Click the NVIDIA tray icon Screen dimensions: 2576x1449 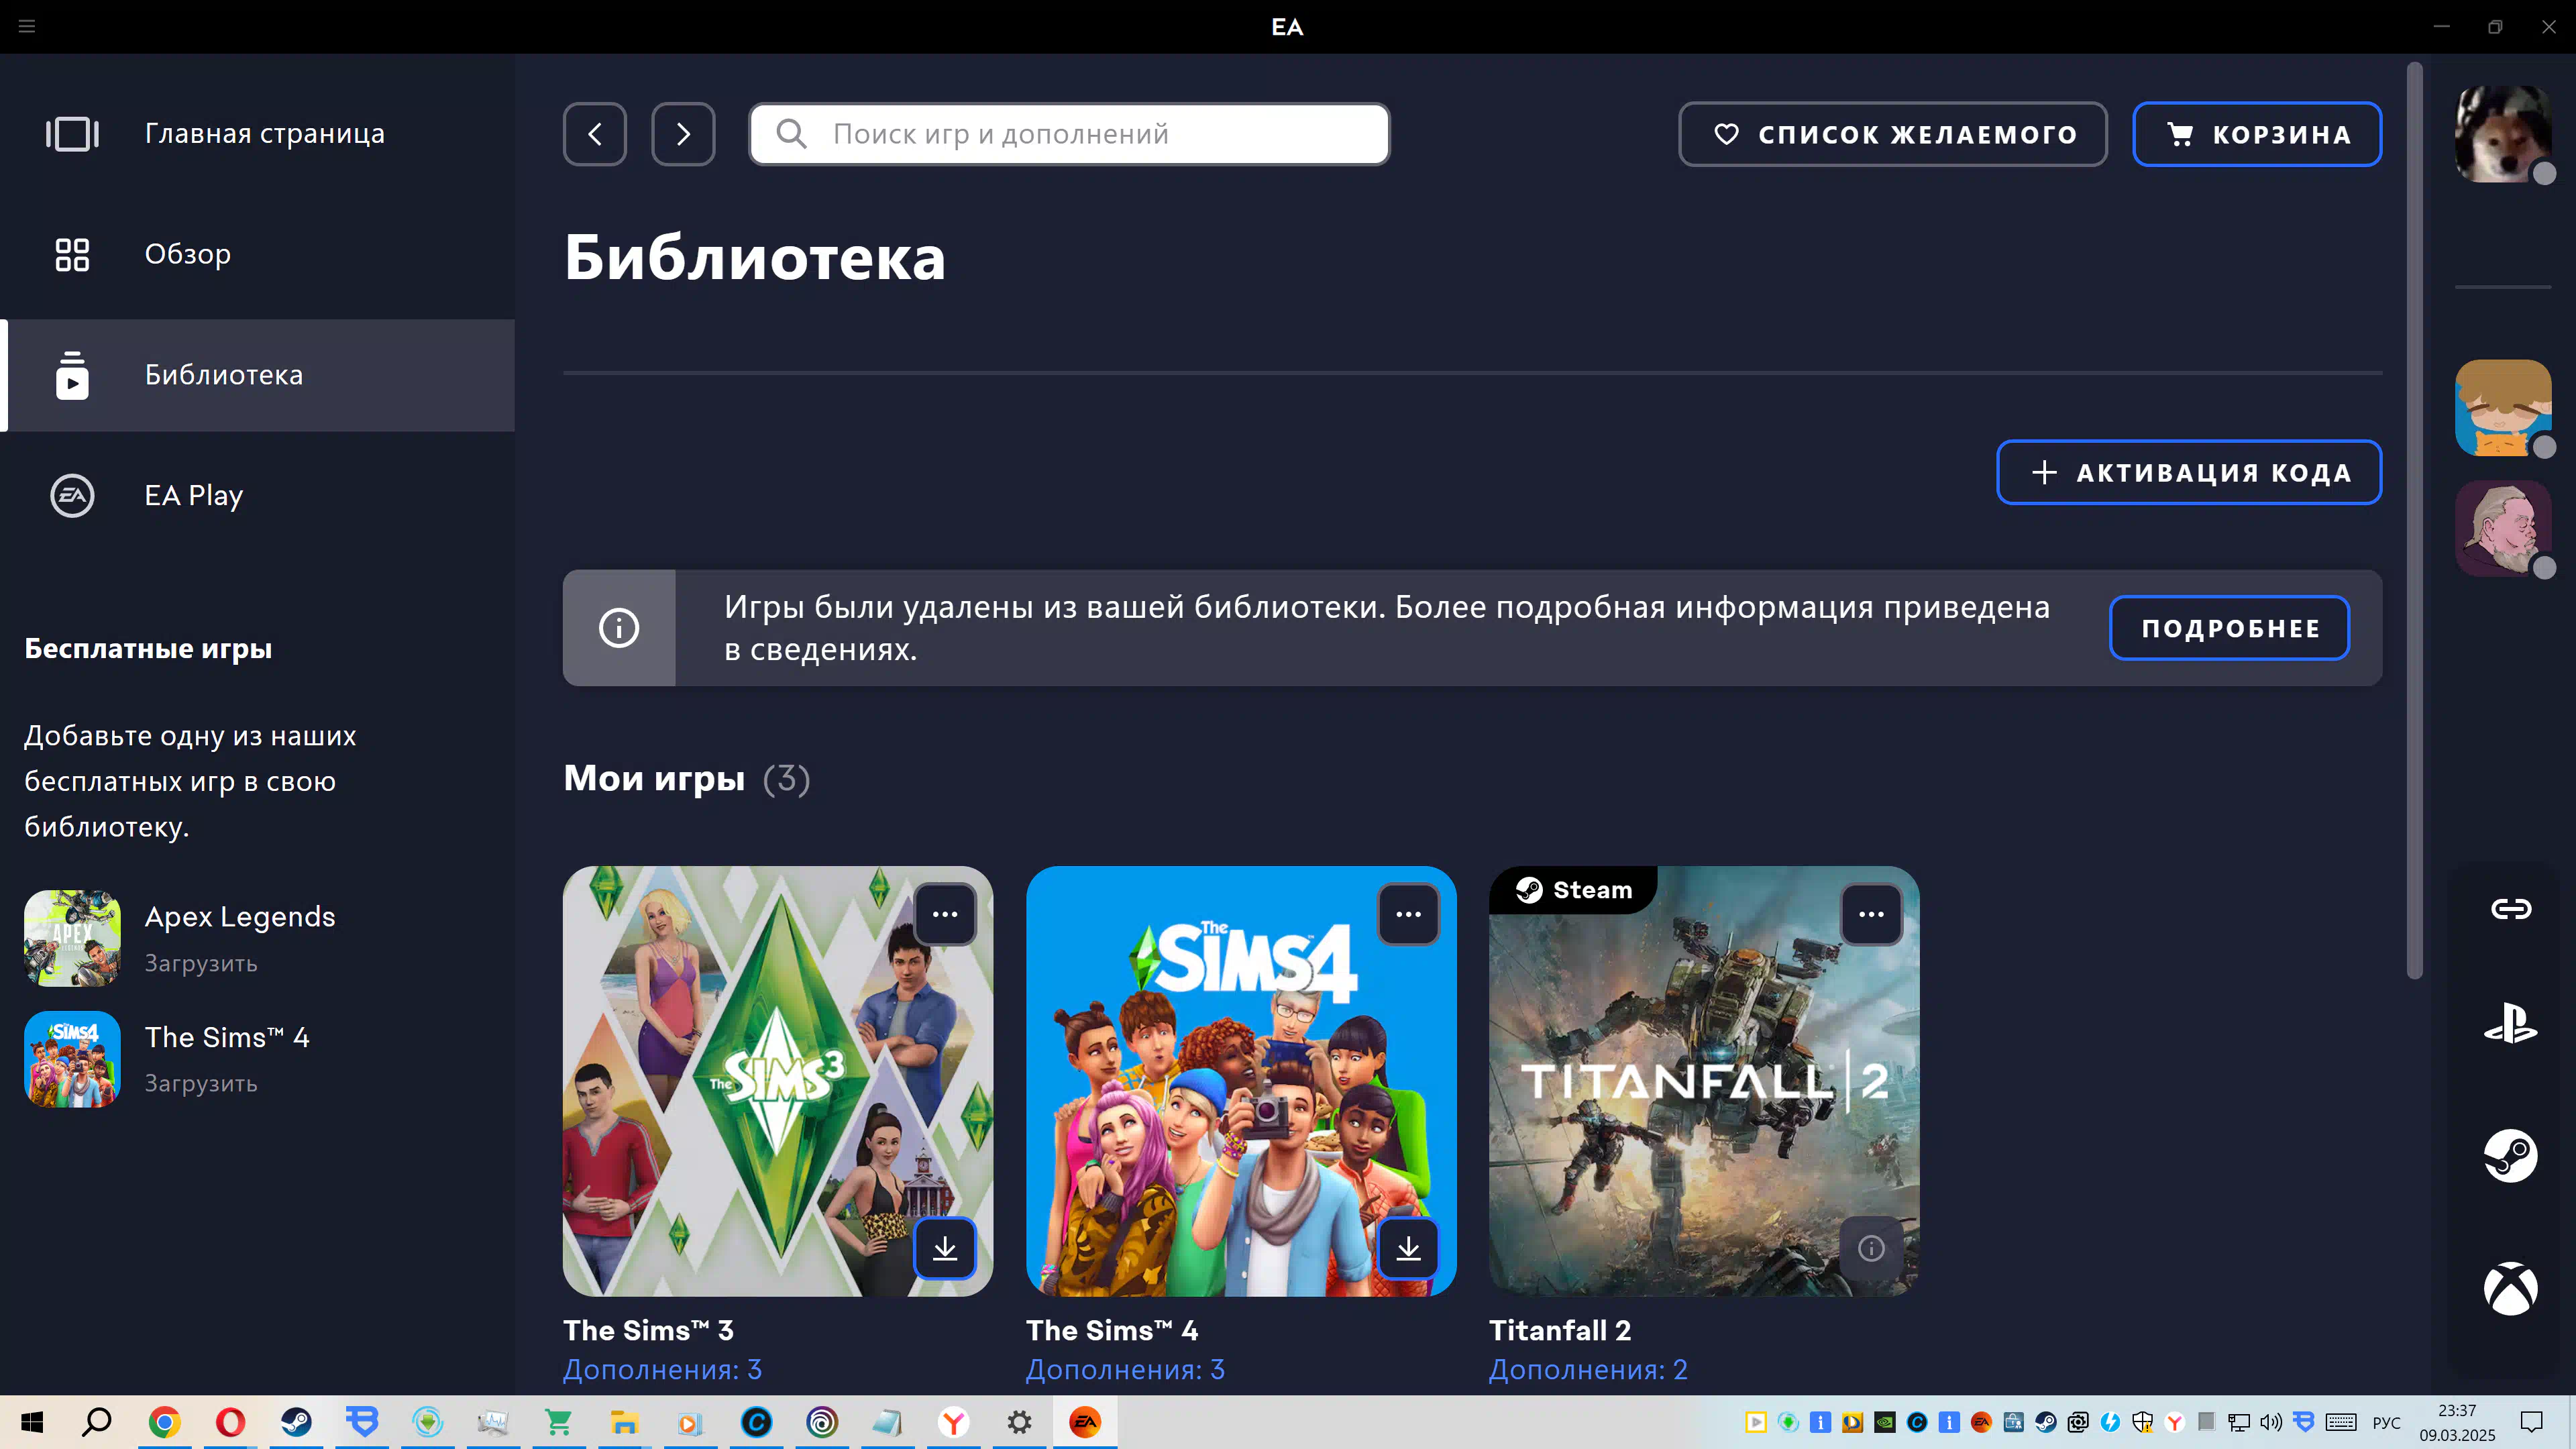(x=1885, y=1422)
